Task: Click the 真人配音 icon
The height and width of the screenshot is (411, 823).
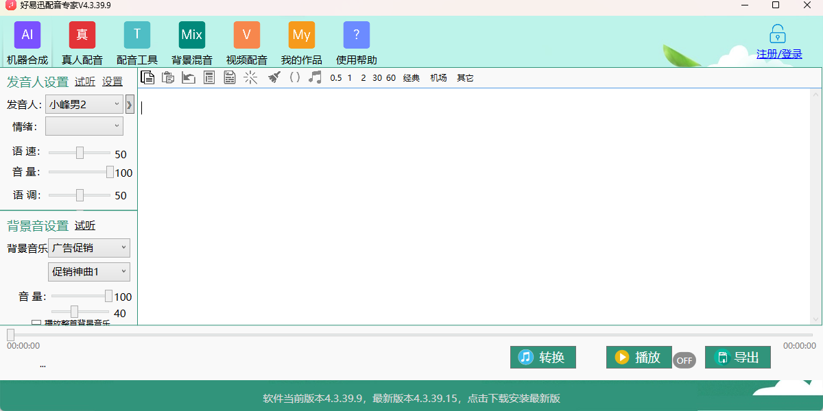Action: [82, 34]
